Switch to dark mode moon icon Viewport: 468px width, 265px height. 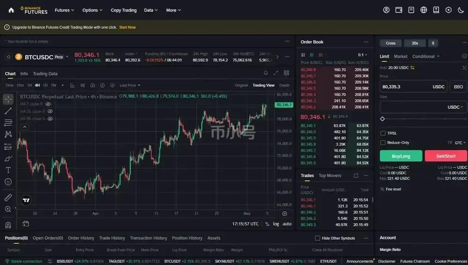click(x=461, y=10)
